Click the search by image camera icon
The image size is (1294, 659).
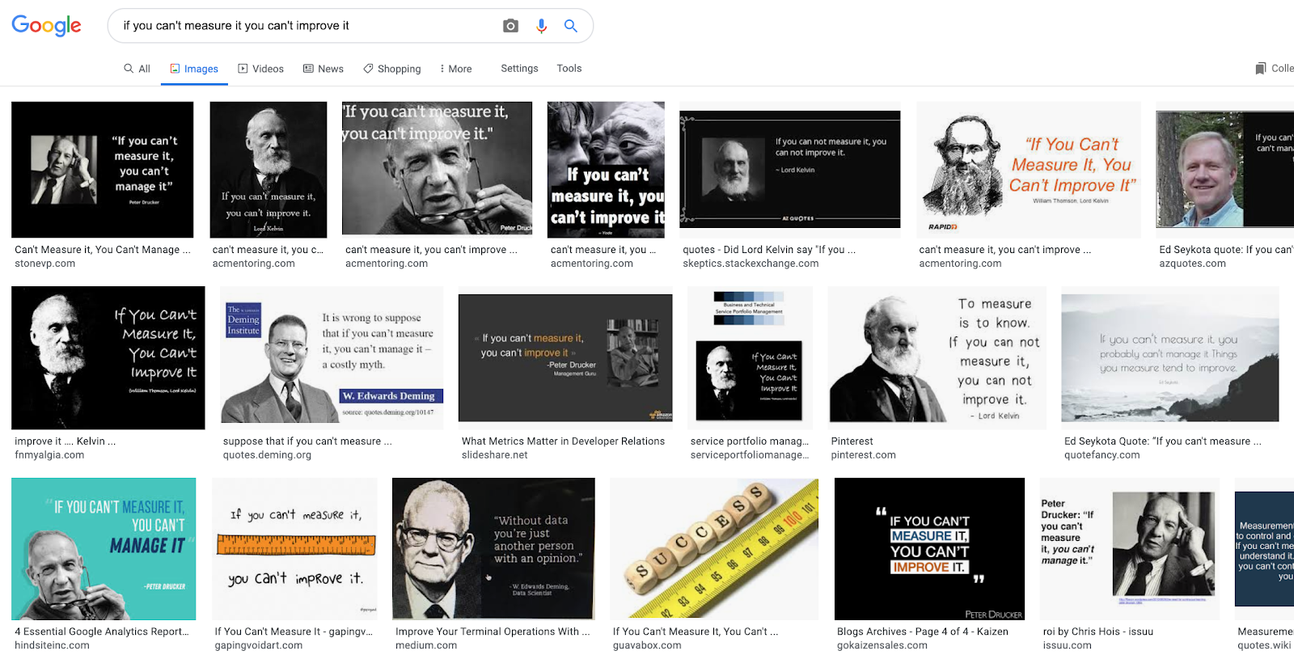(x=510, y=26)
